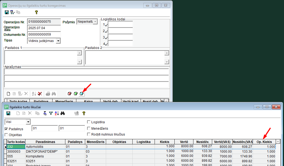This screenshot has width=284, height=166.
Task: Check Rodyti nulinius likučius
Action: 89,134
